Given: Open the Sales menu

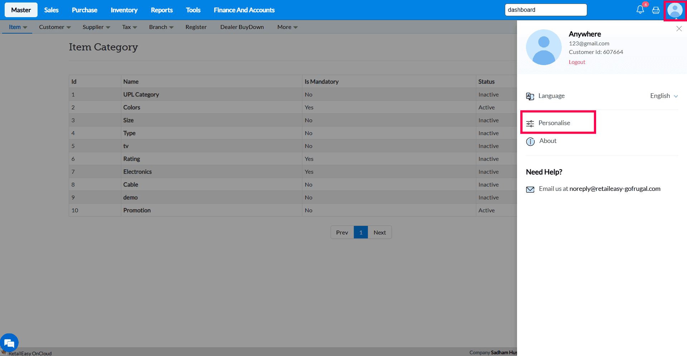Looking at the screenshot, I should coord(52,10).
